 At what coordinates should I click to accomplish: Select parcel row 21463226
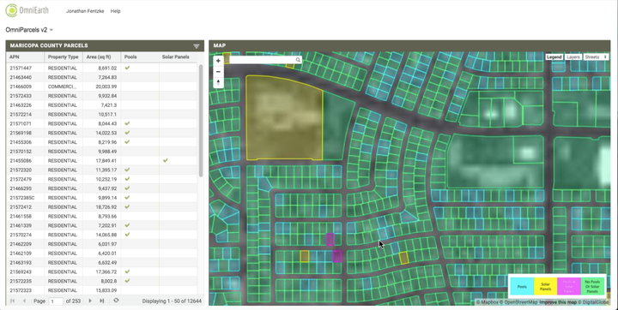tap(101, 105)
